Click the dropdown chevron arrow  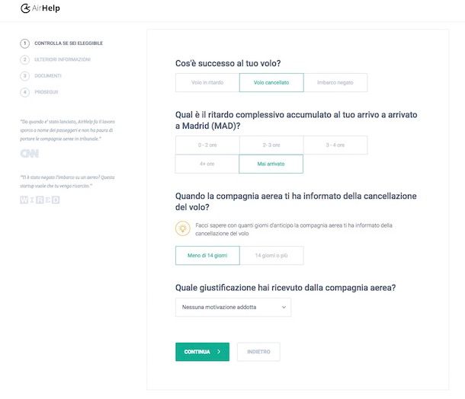click(284, 307)
